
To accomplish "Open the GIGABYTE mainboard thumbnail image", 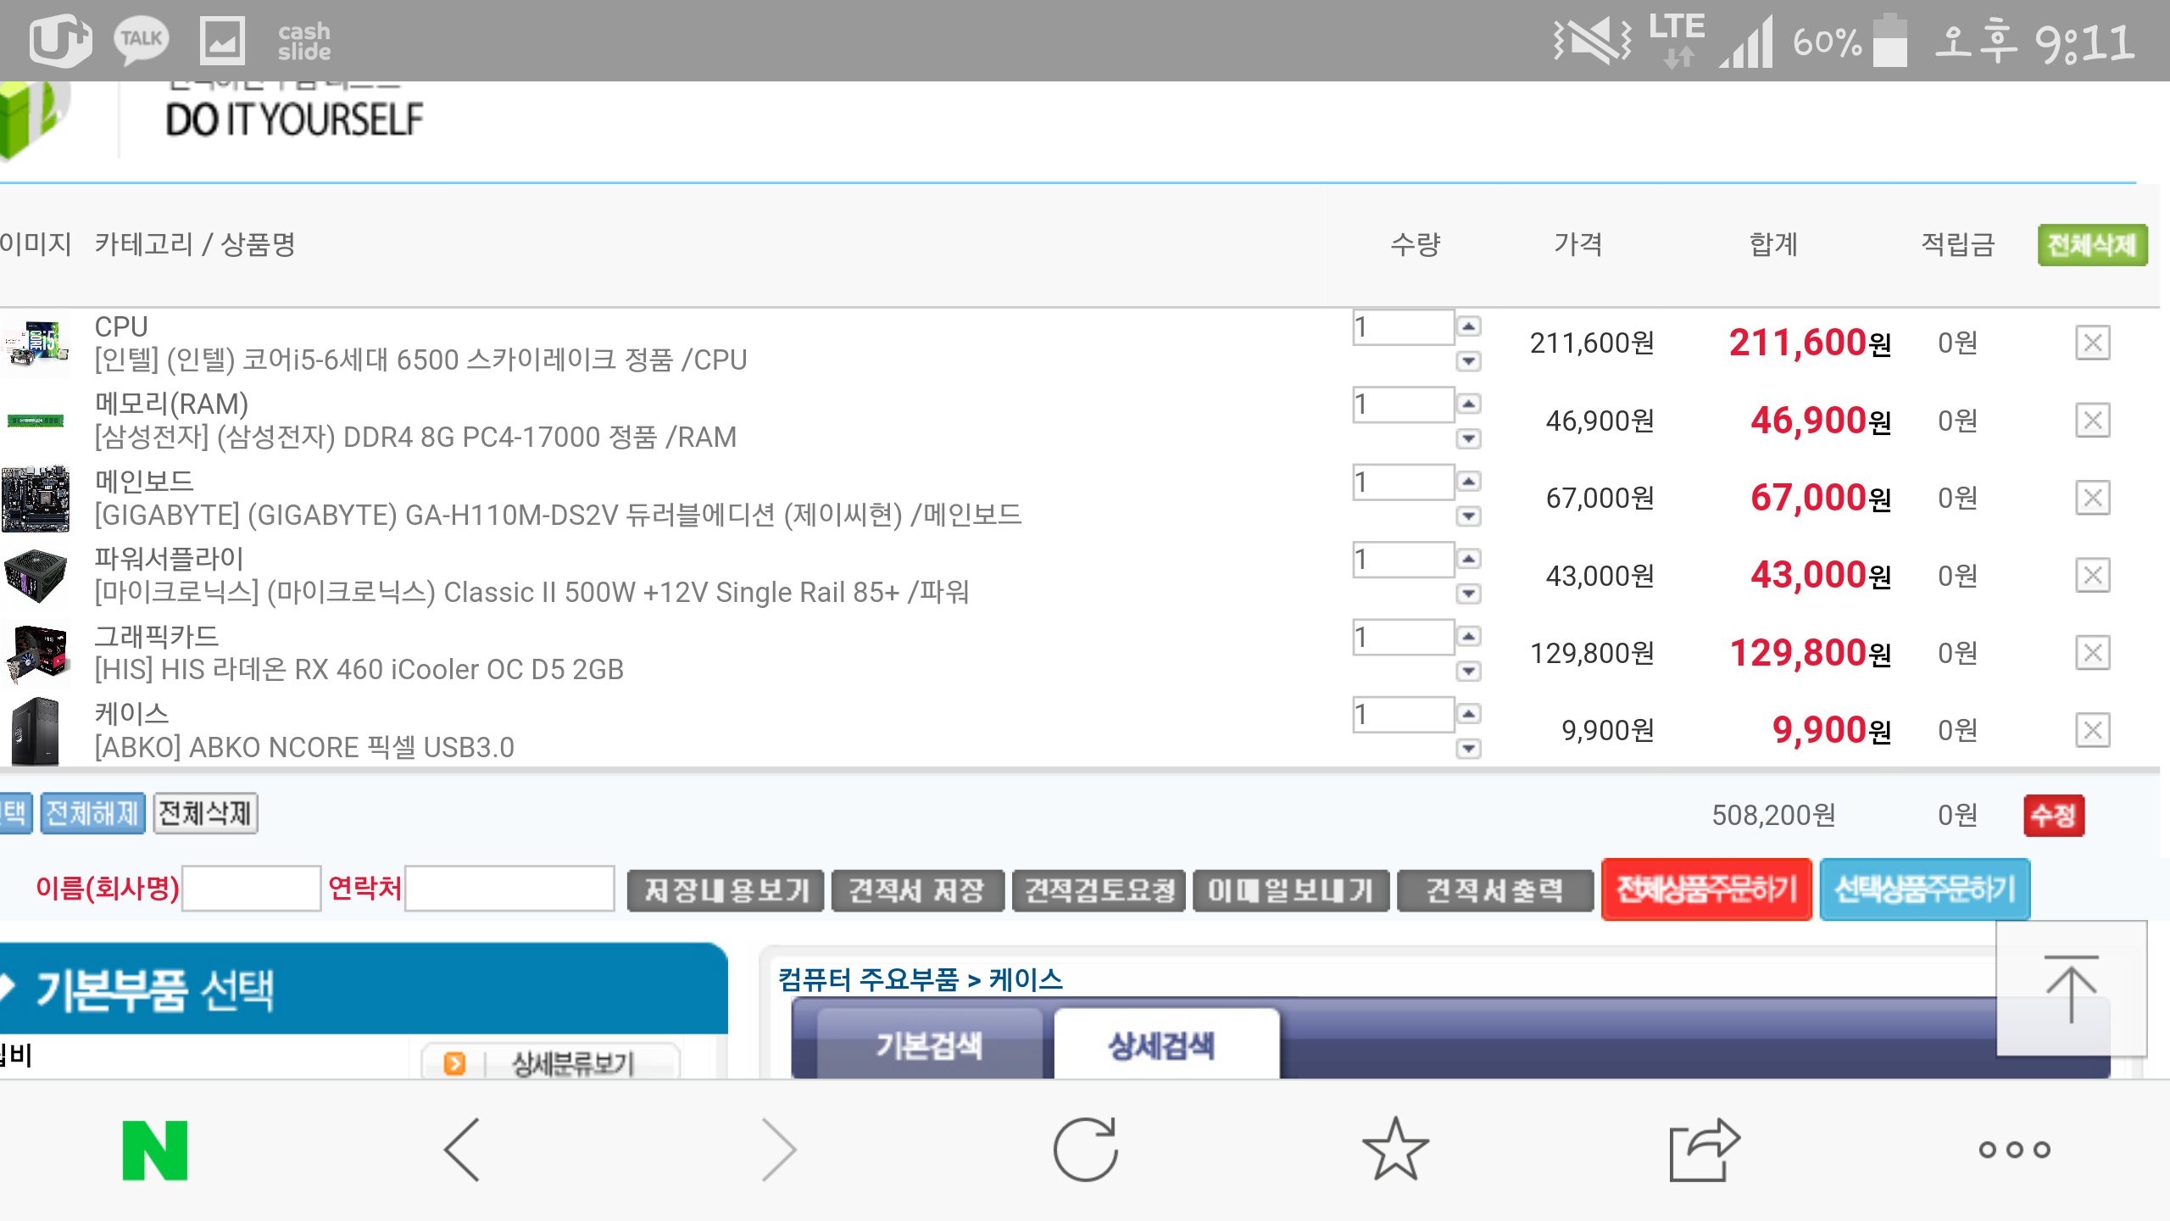I will tap(36, 499).
